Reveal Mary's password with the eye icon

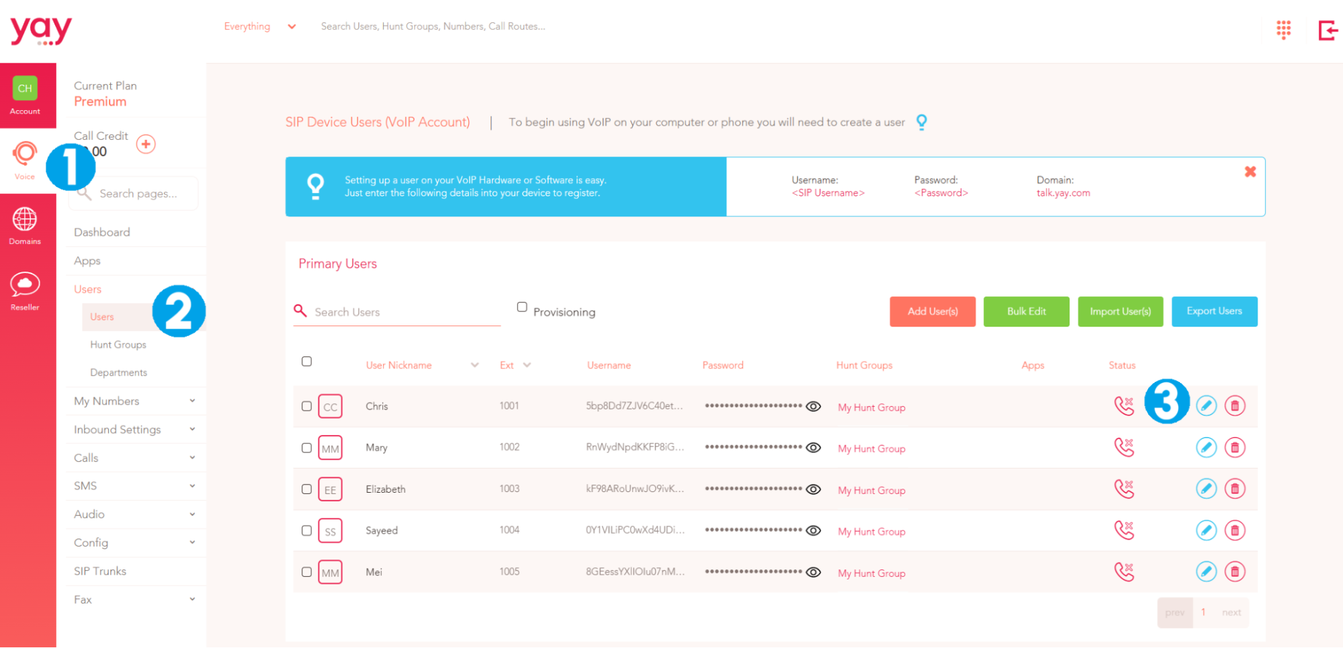tap(813, 448)
